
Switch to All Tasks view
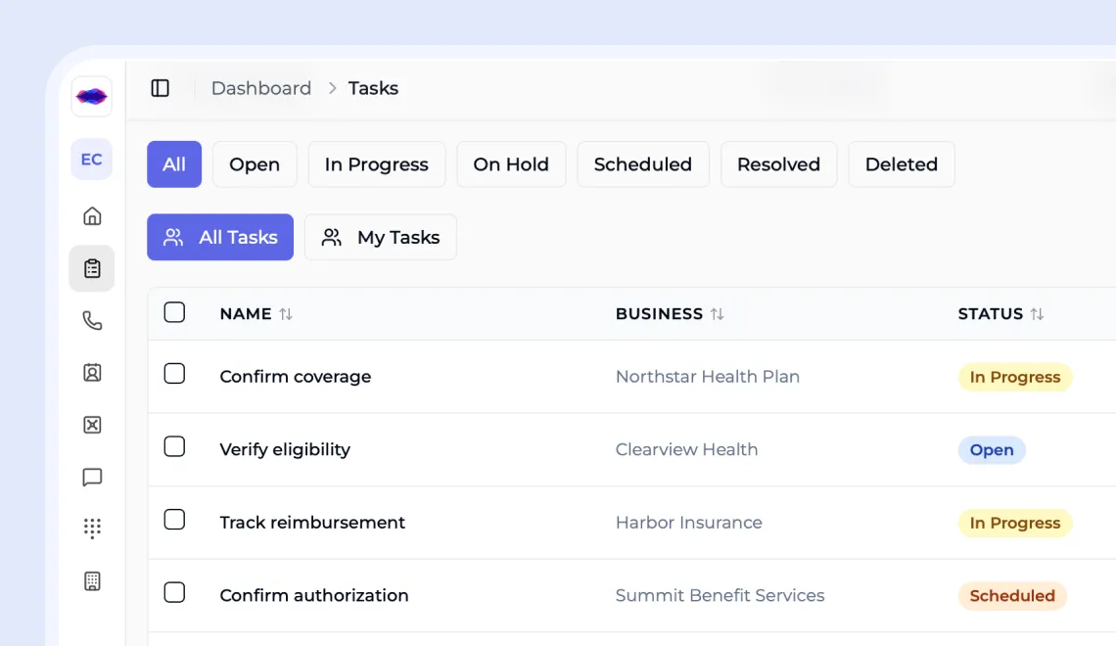(220, 237)
